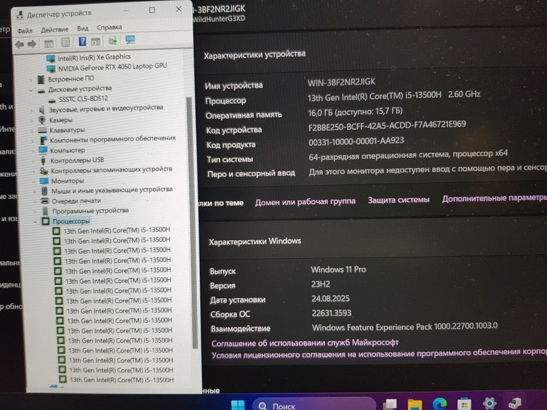Open Microsoft Edge from the taskbar
The image size is (547, 410).
440,404
